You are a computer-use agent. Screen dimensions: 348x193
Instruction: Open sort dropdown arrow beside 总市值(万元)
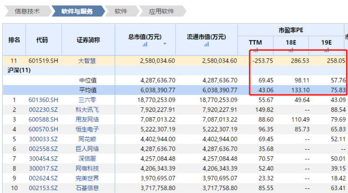pos(165,44)
